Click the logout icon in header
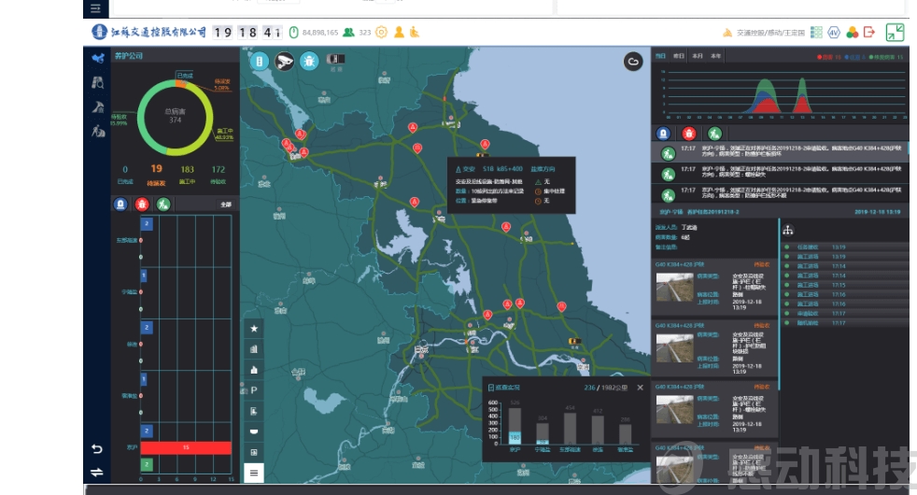This screenshot has height=495, width=917. (869, 32)
